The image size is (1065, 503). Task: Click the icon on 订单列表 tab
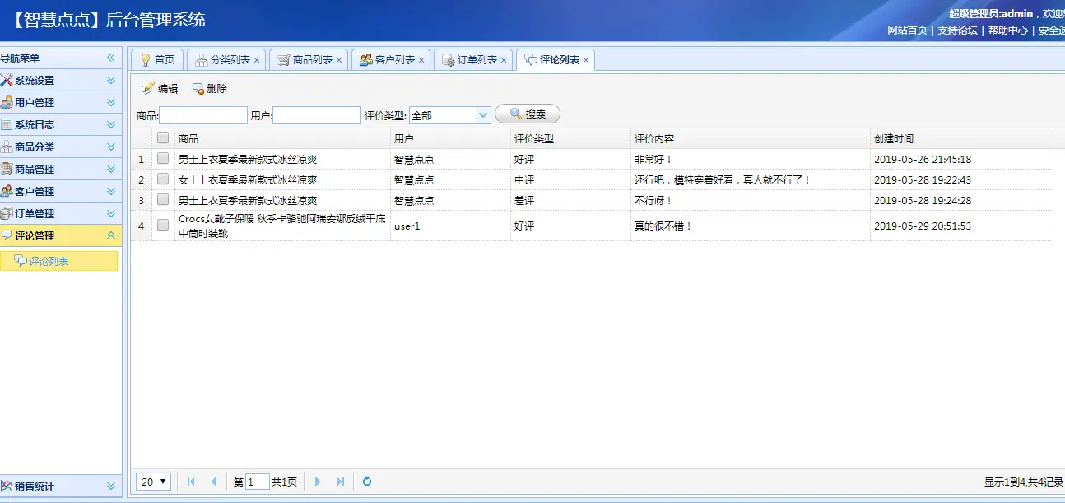pyautogui.click(x=449, y=60)
